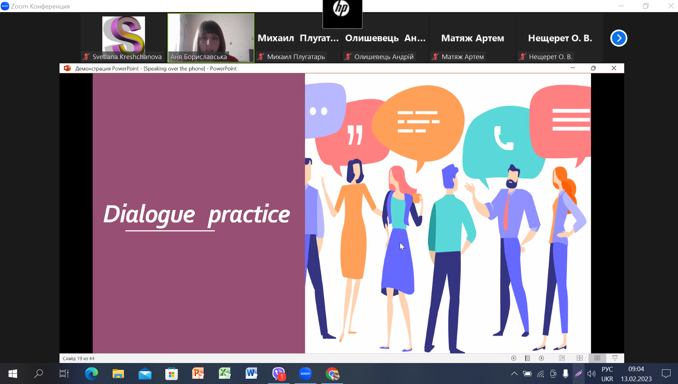Start Slide Show view icon
This screenshot has width=678, height=384.
(x=615, y=358)
